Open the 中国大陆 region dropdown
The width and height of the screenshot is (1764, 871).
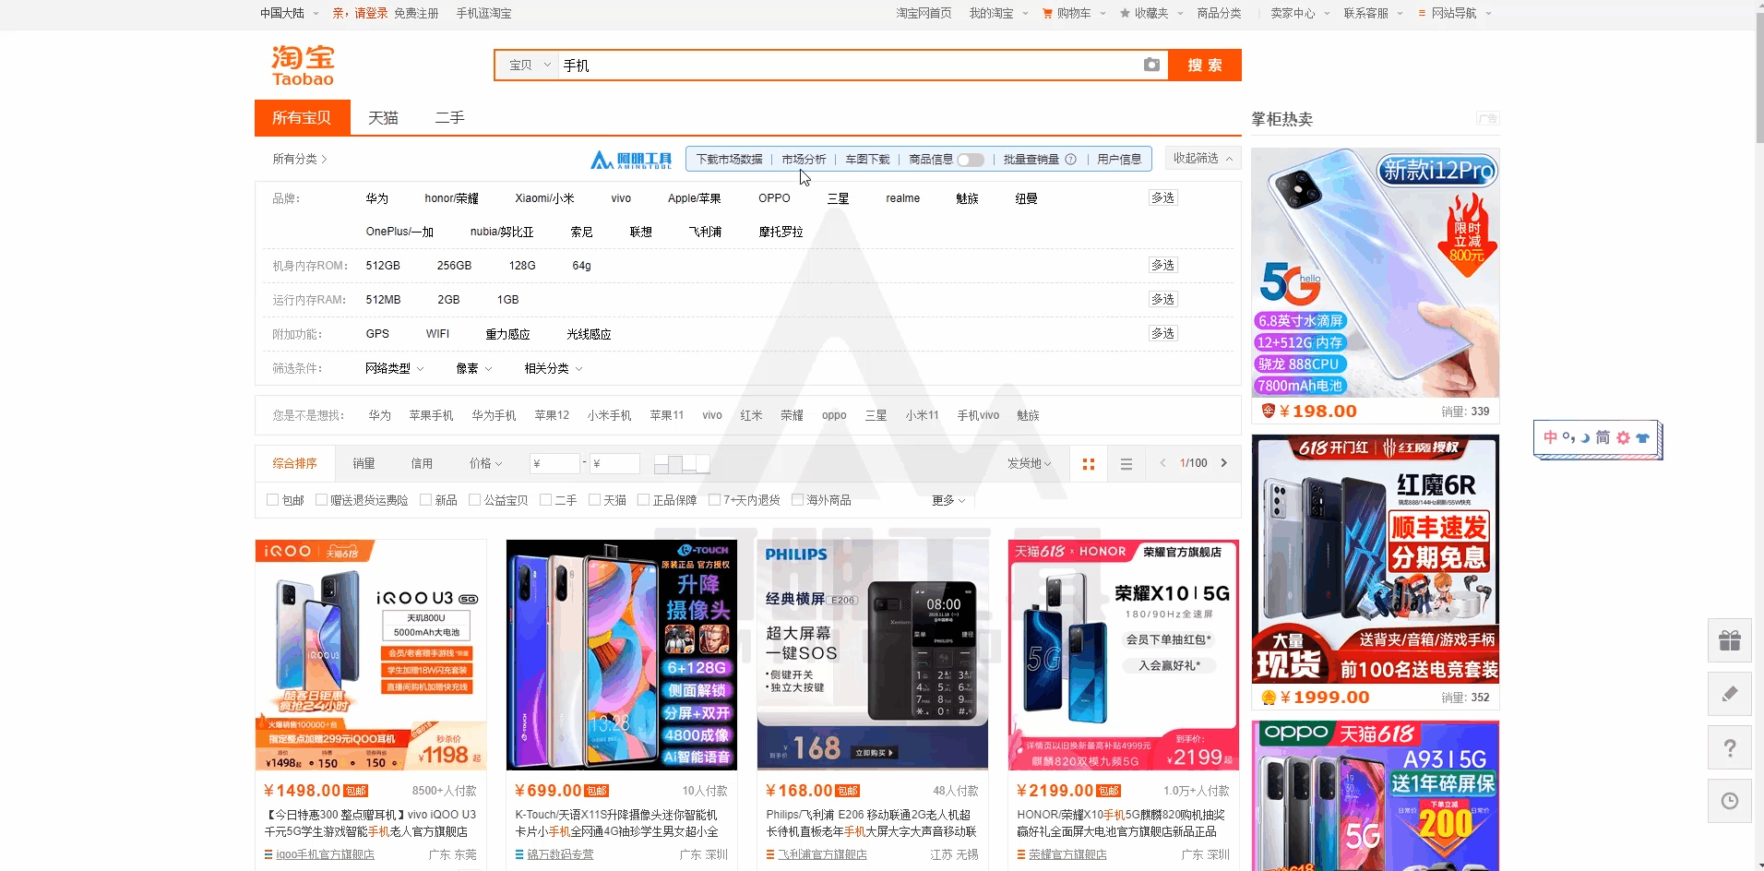pos(289,13)
